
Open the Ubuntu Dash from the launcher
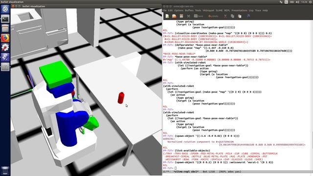coord(5,9)
